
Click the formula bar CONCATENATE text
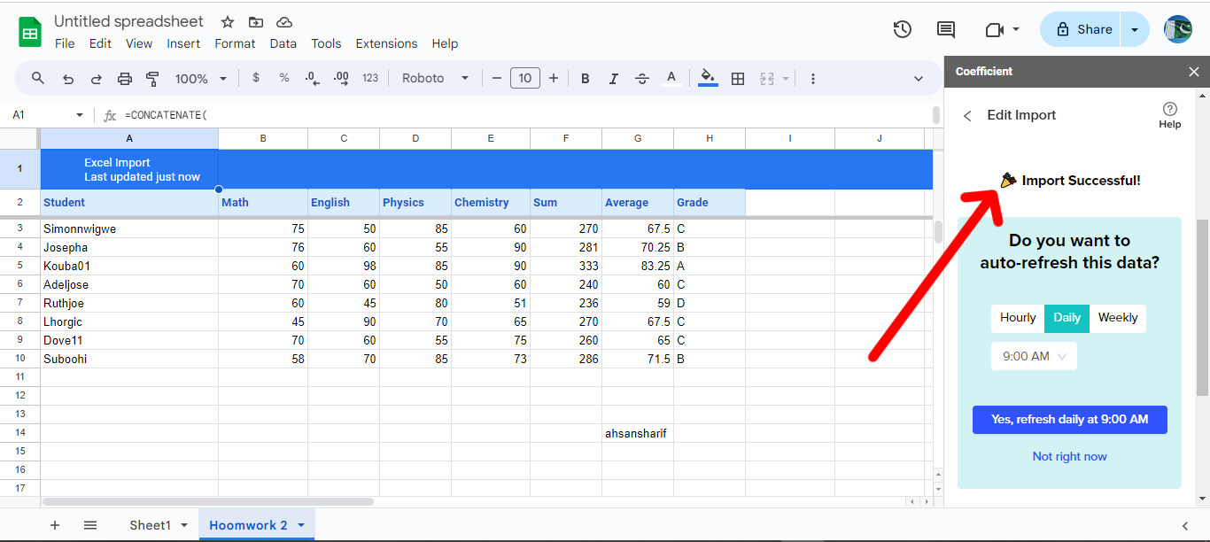point(166,115)
